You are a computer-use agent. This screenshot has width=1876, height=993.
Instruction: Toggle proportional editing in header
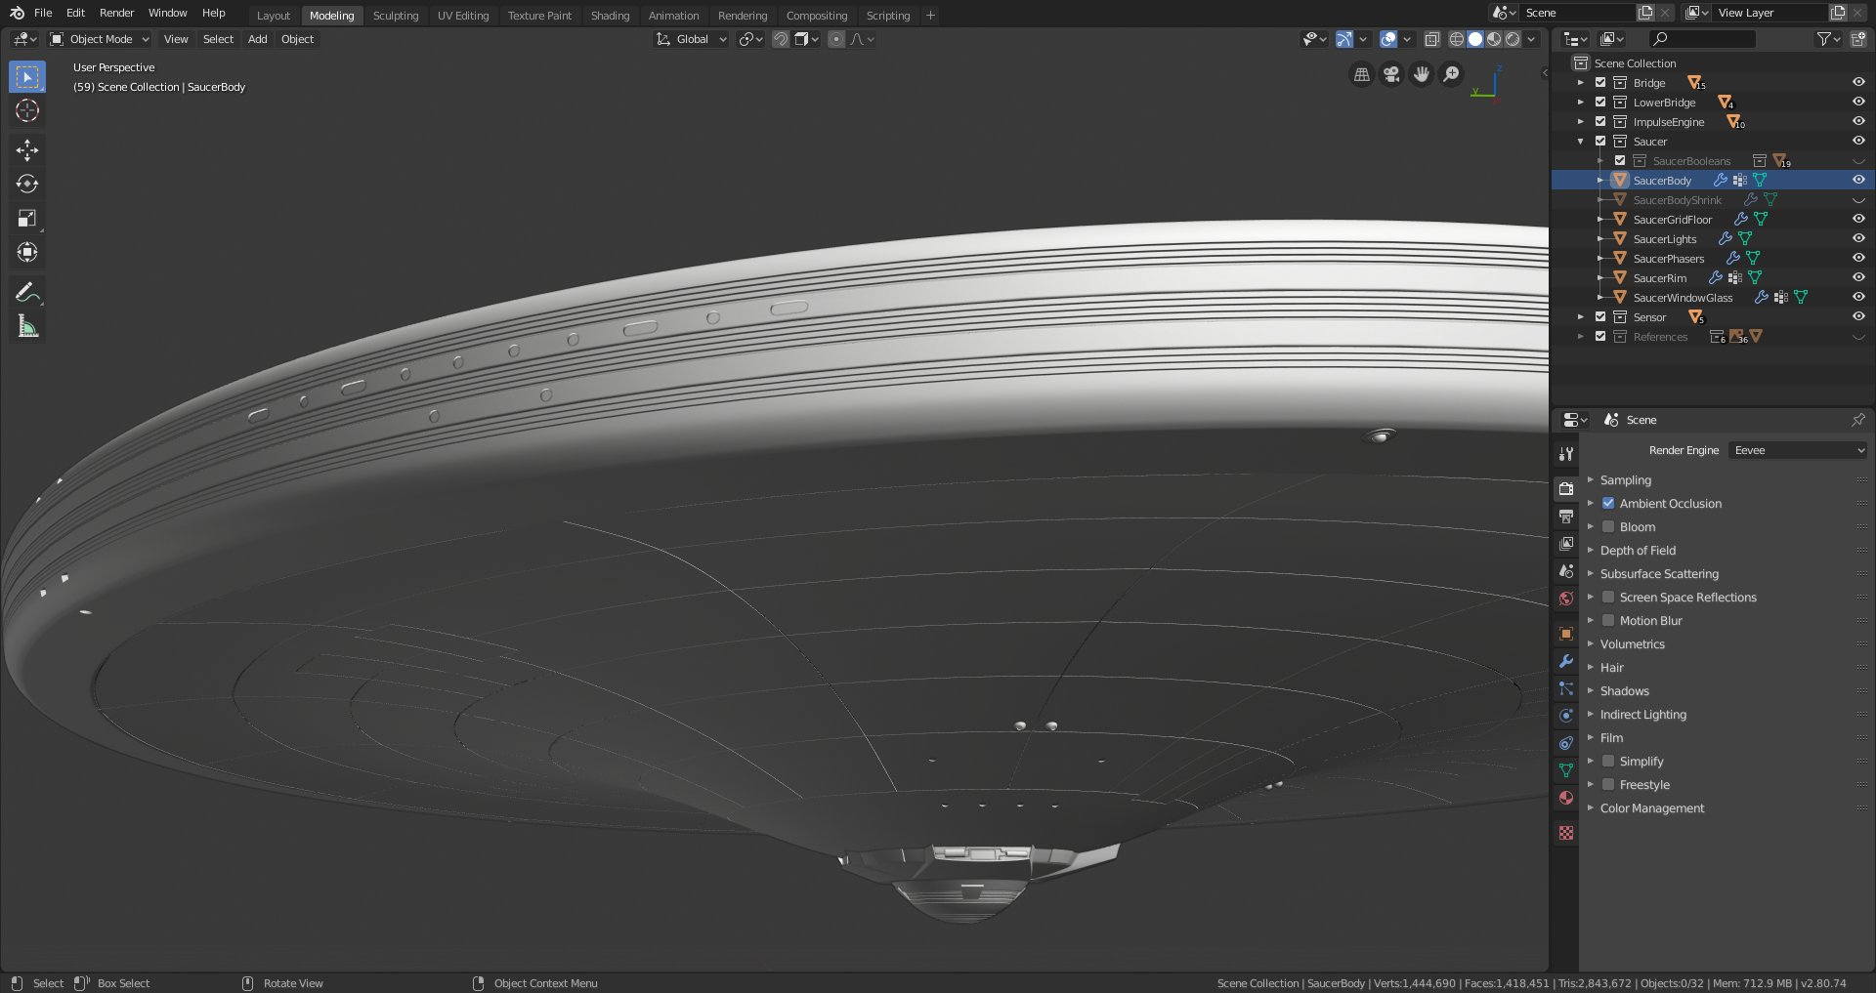[x=836, y=39]
